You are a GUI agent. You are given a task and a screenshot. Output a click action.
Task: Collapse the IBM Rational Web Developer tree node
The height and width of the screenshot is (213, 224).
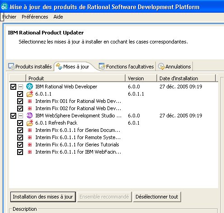tap(21, 87)
